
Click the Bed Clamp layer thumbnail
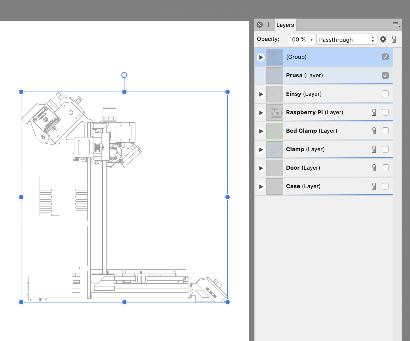[x=275, y=131]
